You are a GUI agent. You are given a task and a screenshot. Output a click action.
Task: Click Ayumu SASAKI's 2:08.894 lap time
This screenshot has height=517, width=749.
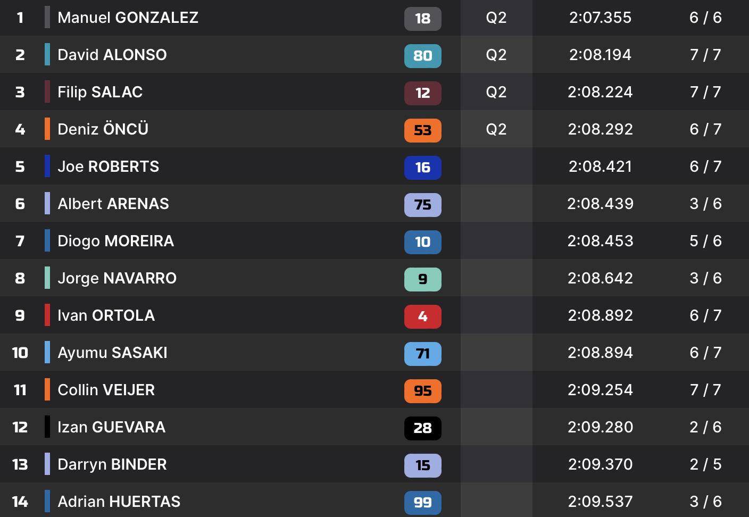(600, 353)
